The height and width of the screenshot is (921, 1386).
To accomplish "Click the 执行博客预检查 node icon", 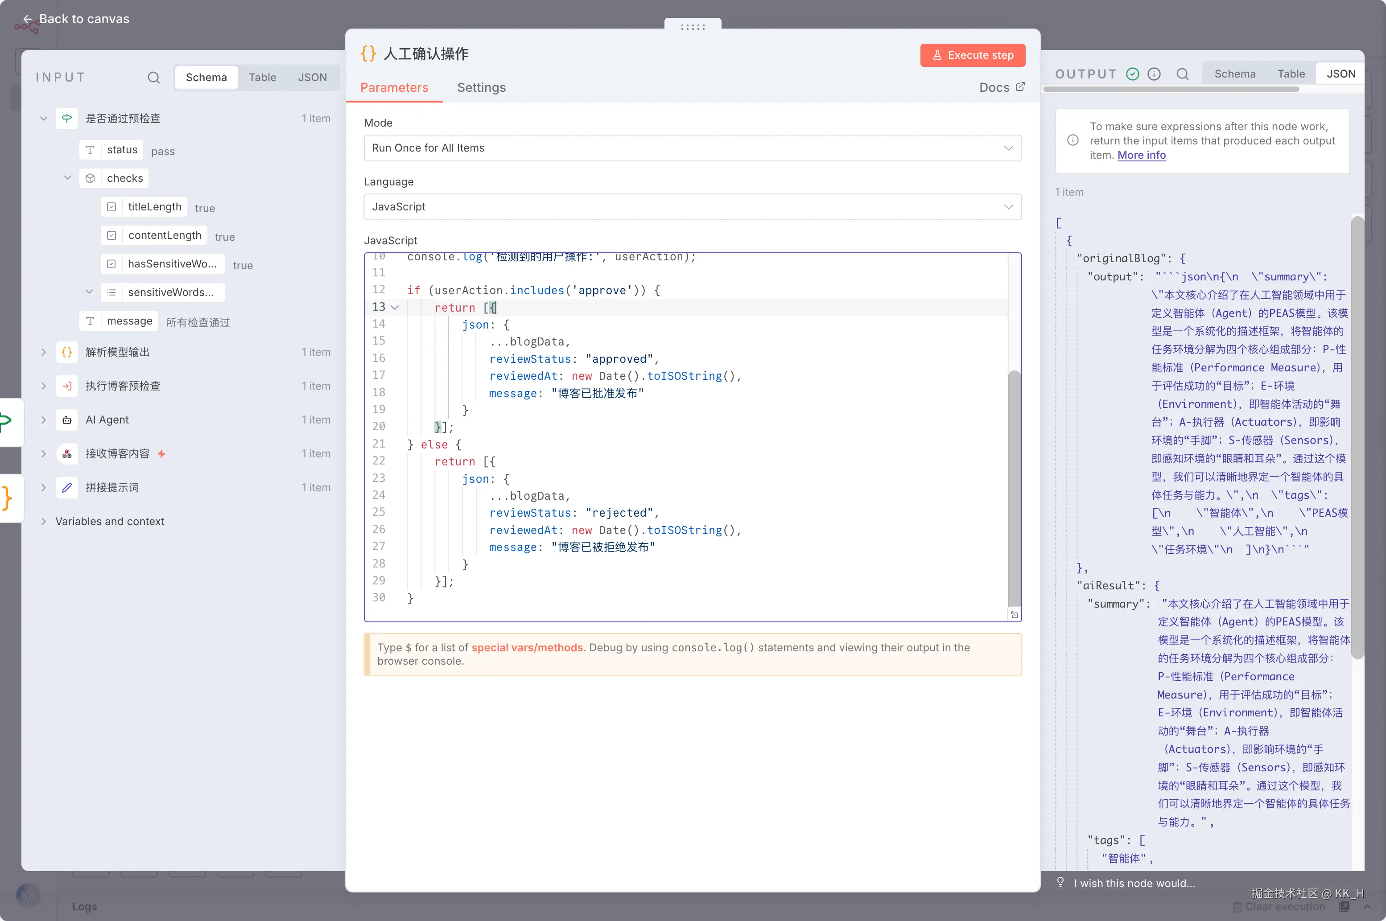I will [x=67, y=386].
